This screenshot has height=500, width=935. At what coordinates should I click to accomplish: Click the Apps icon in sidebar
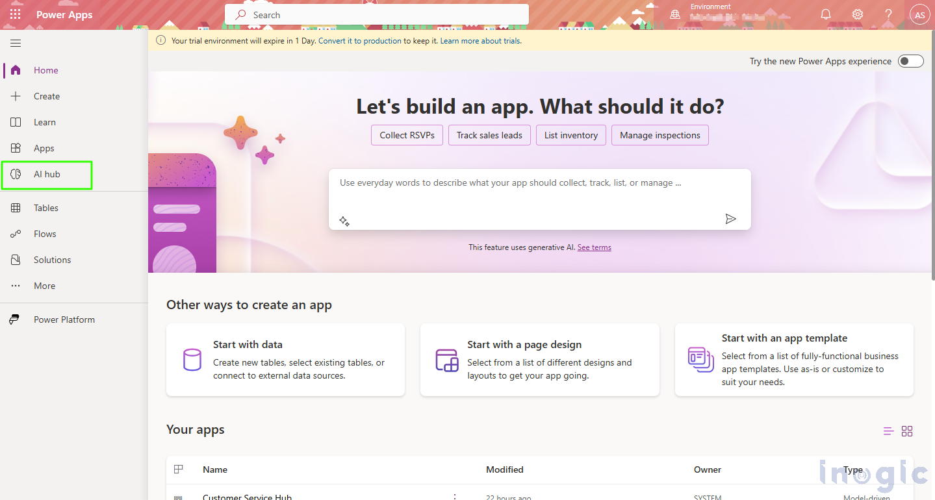(x=16, y=148)
